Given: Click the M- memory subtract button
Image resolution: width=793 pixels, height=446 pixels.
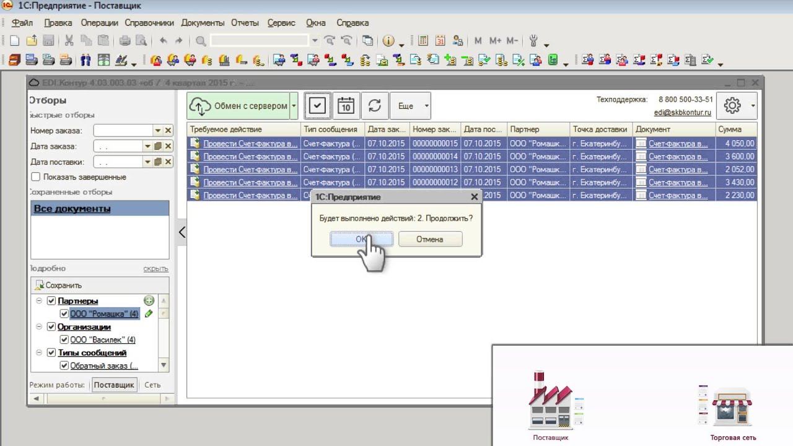Looking at the screenshot, I should pyautogui.click(x=512, y=41).
